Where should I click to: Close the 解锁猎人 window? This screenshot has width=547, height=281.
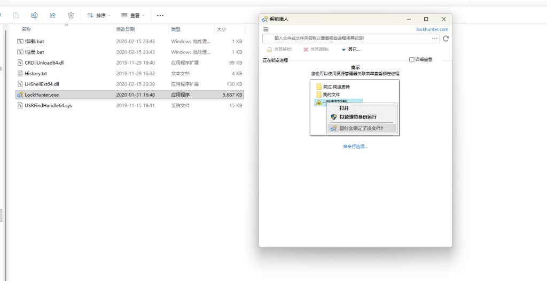pyautogui.click(x=443, y=19)
